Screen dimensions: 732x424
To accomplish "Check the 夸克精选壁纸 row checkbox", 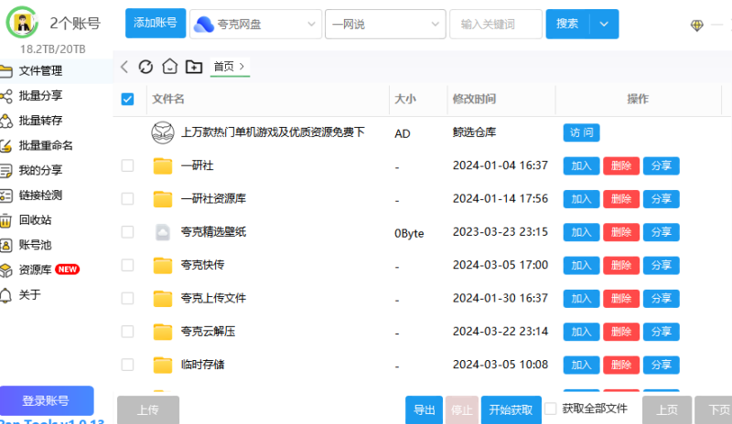I will click(127, 232).
